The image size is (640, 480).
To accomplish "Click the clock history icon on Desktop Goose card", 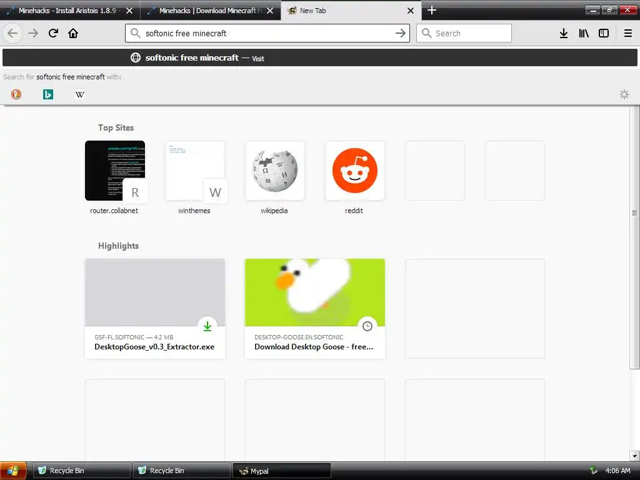I will [x=367, y=326].
